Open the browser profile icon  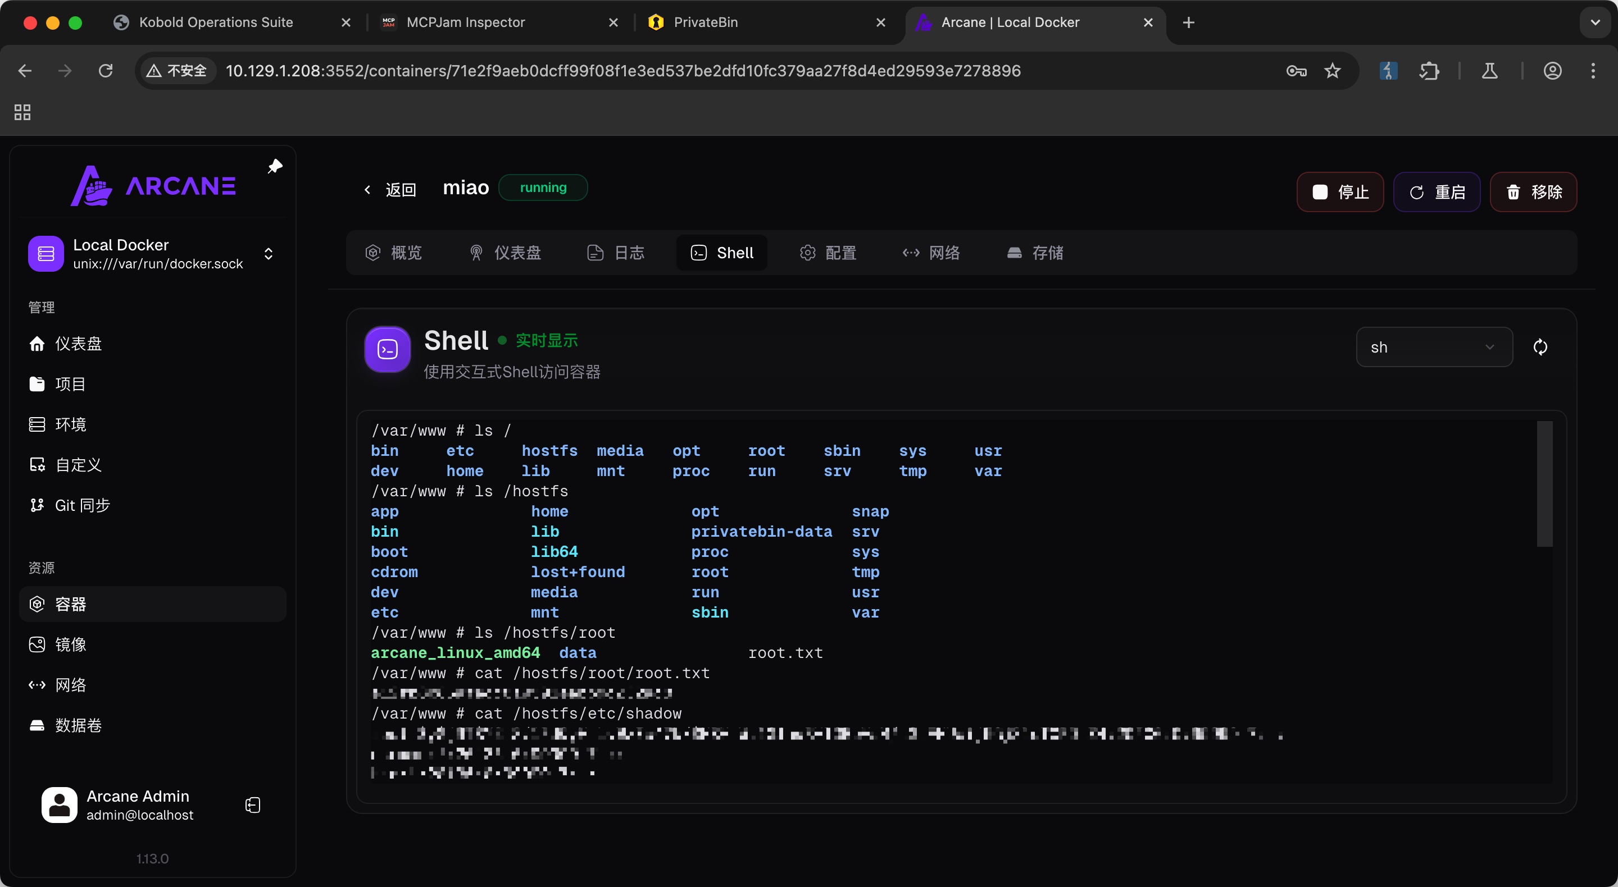pyautogui.click(x=1552, y=71)
